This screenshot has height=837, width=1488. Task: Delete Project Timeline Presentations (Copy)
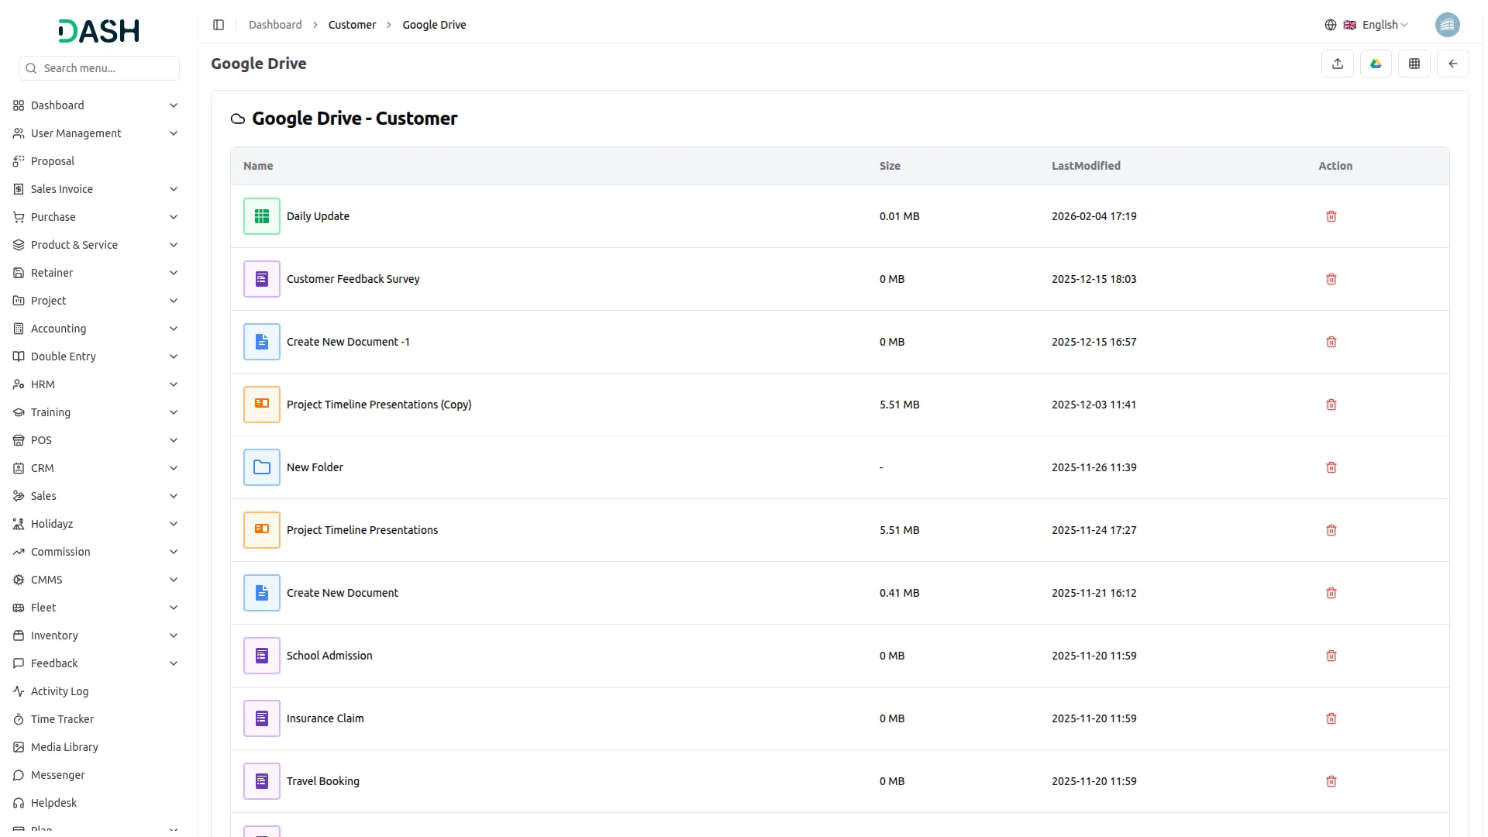[x=1331, y=405]
